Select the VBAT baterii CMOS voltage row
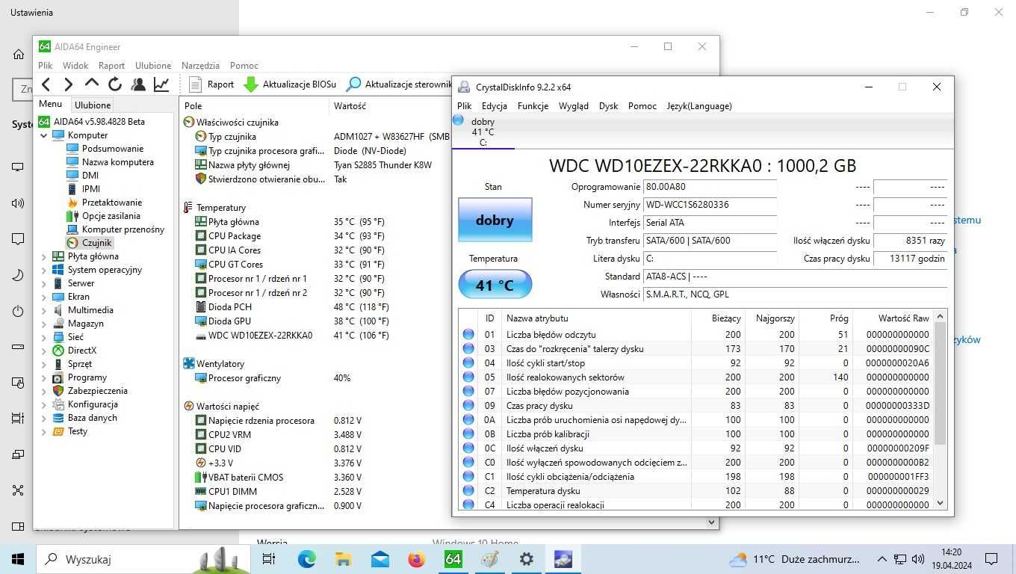1016x574 pixels. (x=314, y=478)
